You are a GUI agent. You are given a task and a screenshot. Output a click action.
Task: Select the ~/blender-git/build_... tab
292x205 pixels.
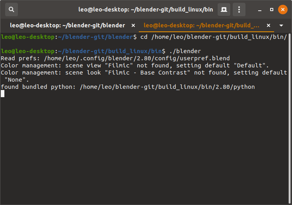point(201,25)
